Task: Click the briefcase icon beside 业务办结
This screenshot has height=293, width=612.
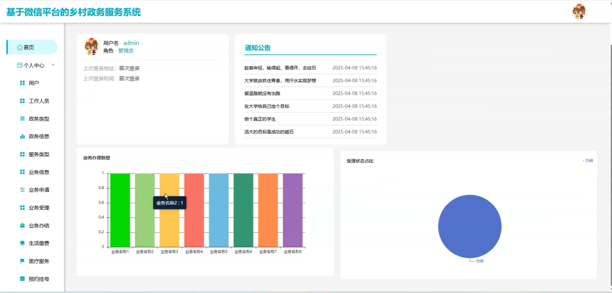Action: (22, 226)
